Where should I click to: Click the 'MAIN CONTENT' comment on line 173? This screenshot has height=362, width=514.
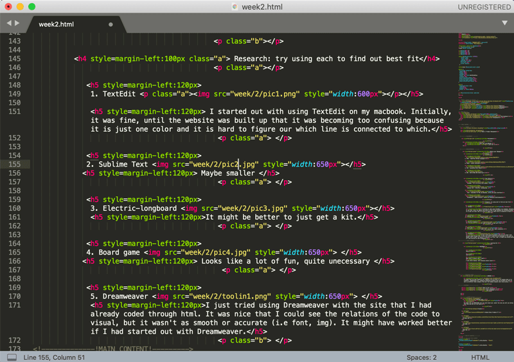tap(124, 348)
